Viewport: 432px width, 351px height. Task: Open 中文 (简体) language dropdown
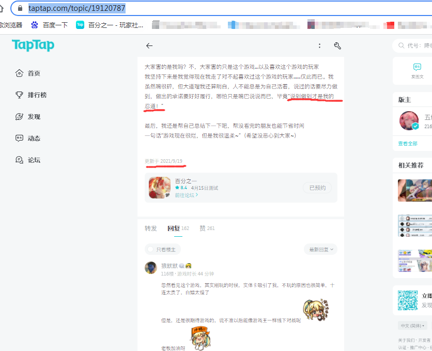point(412,326)
